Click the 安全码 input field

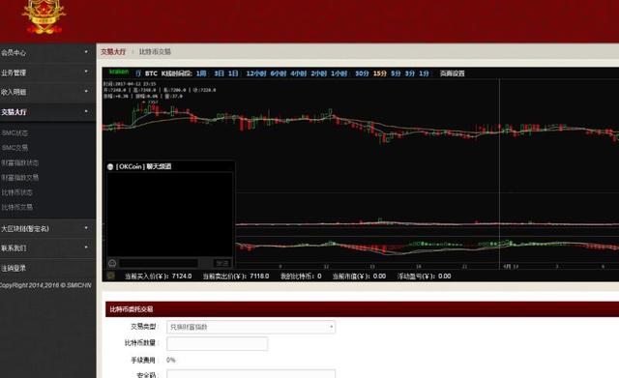tap(251, 374)
